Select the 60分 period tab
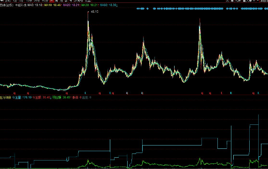Viewport: 268px width, 169px height. (45, 1)
